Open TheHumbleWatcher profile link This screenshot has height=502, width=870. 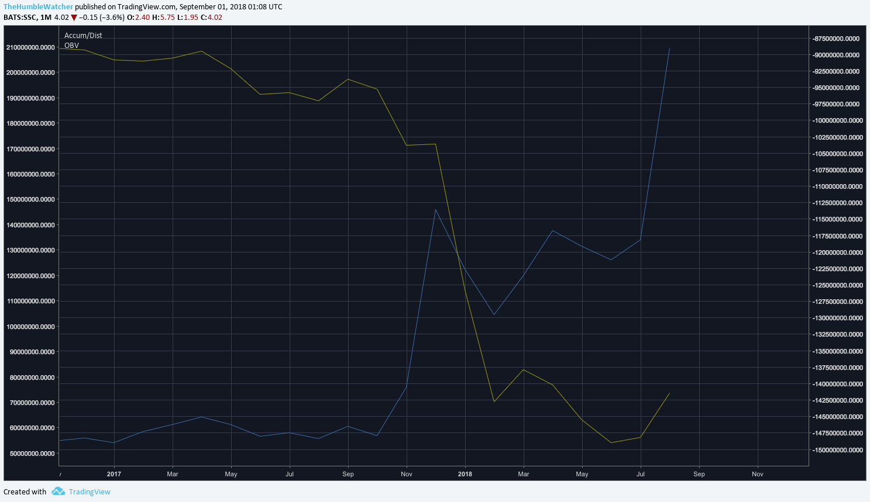click(38, 7)
